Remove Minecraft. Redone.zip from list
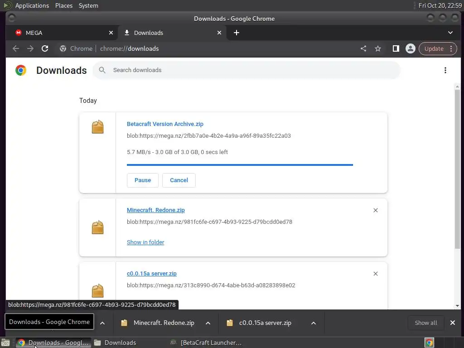464x348 pixels. point(376,210)
